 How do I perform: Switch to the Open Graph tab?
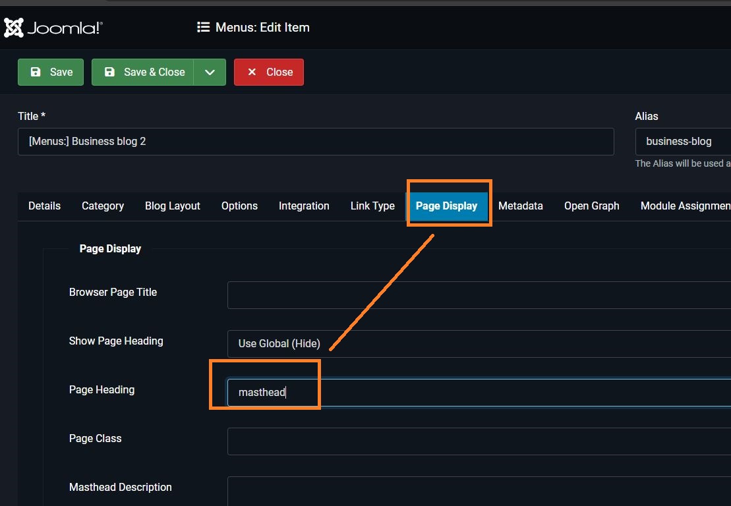(x=591, y=206)
